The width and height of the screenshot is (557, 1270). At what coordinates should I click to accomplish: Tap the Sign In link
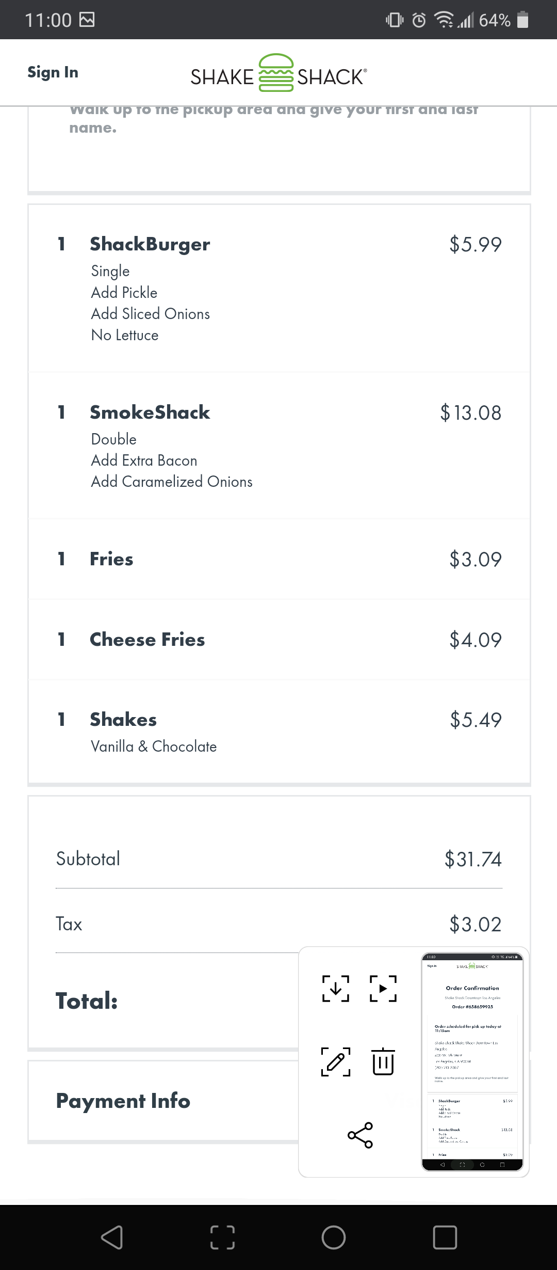tap(53, 72)
